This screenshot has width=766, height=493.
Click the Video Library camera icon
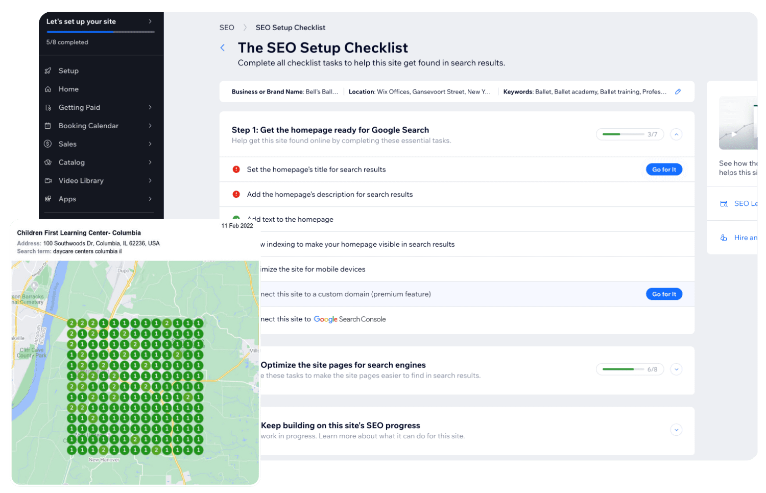pos(48,181)
